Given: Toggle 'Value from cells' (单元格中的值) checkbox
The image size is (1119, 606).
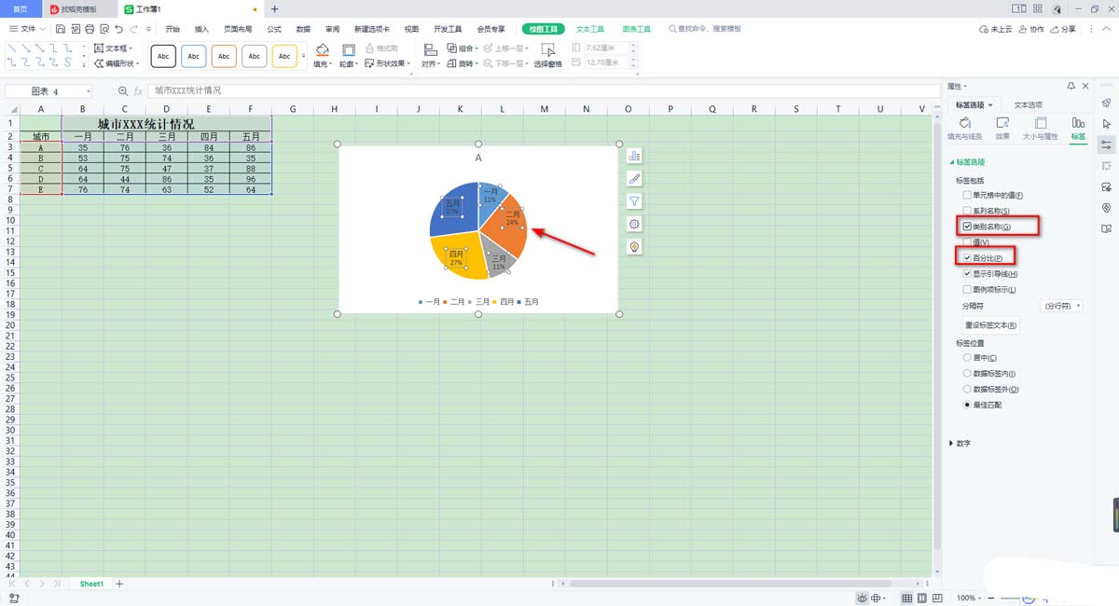Looking at the screenshot, I should coord(967,196).
